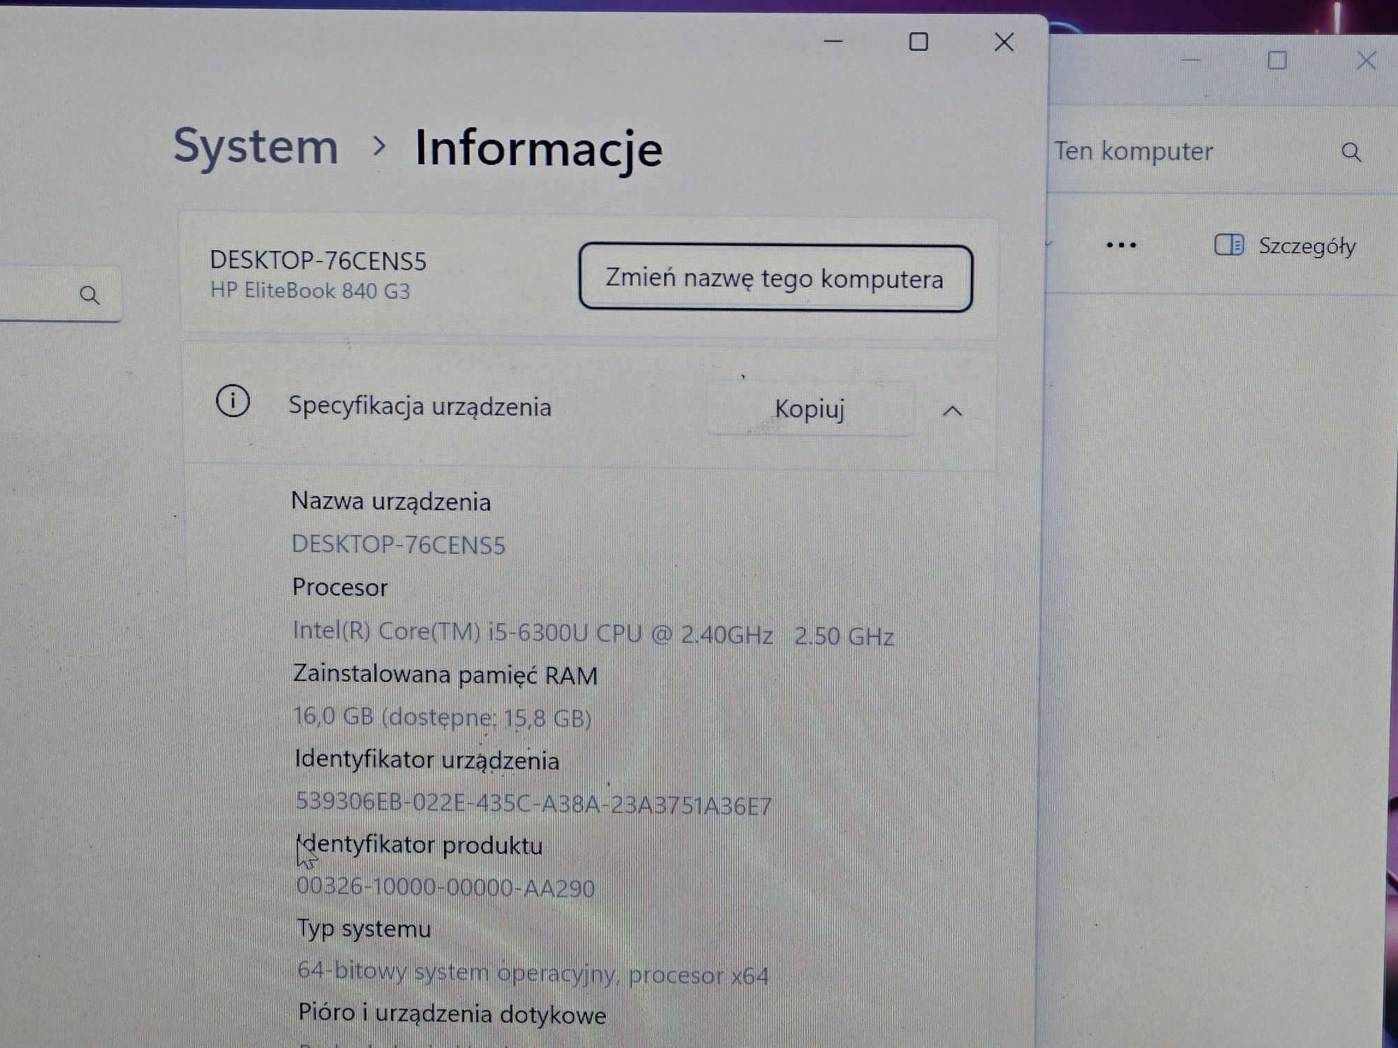Open the three-dots menu in Explorer window
1398x1048 pixels.
click(1121, 245)
